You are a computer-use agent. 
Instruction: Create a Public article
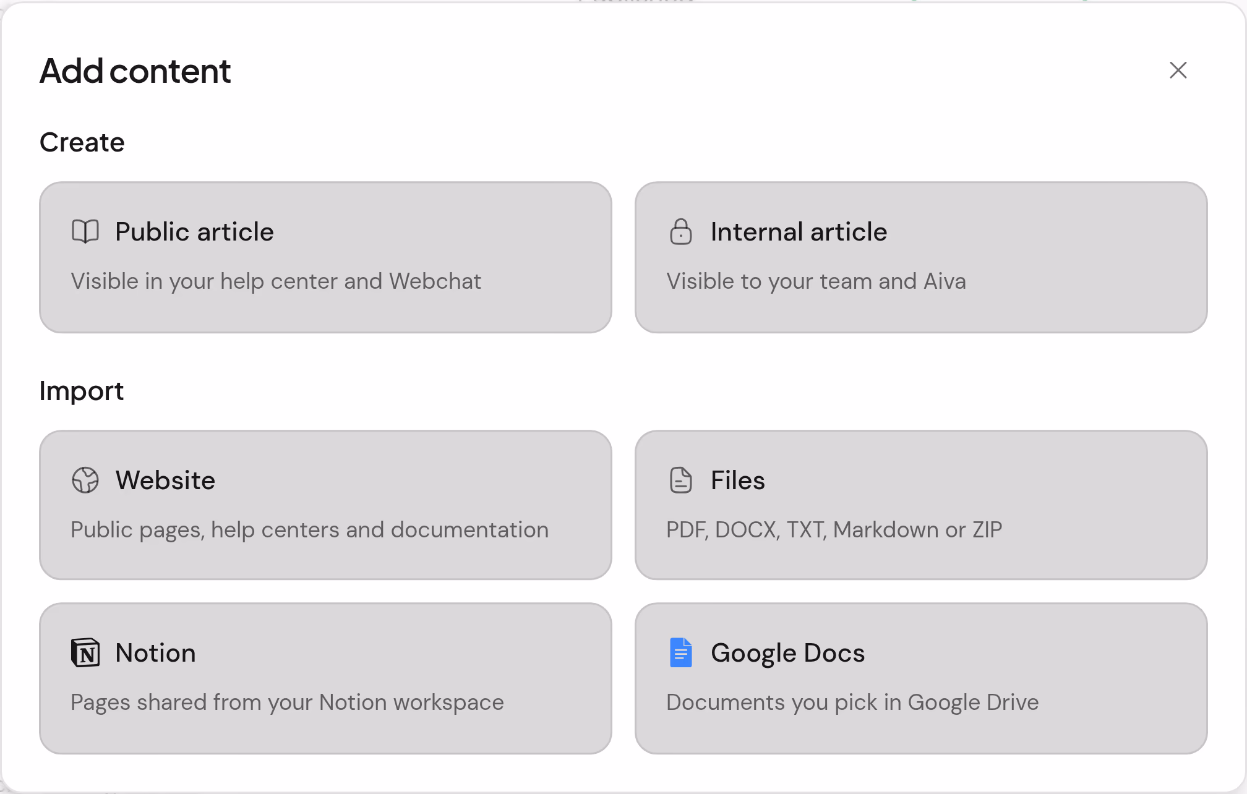(325, 257)
